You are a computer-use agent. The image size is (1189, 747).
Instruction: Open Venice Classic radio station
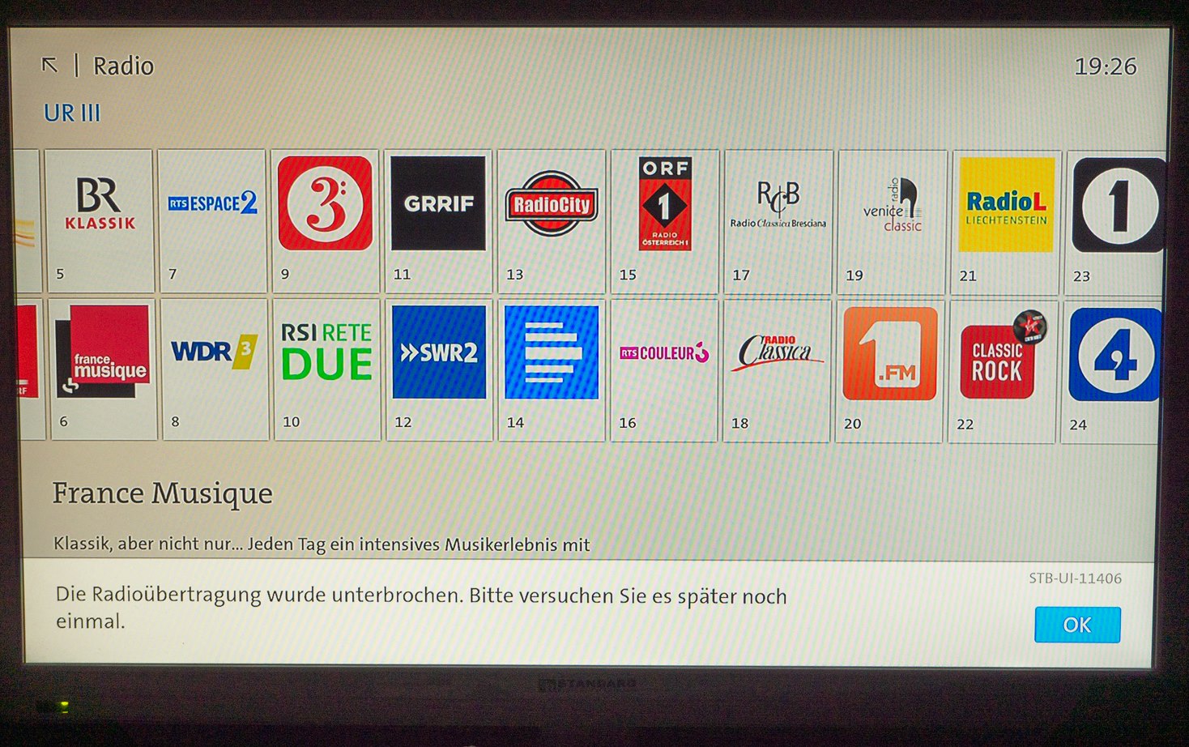(892, 222)
